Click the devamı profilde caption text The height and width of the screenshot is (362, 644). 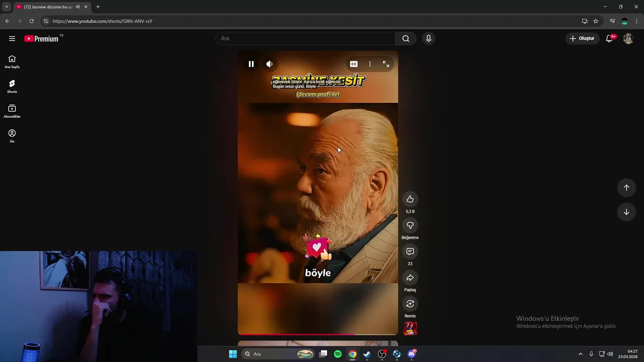click(318, 95)
